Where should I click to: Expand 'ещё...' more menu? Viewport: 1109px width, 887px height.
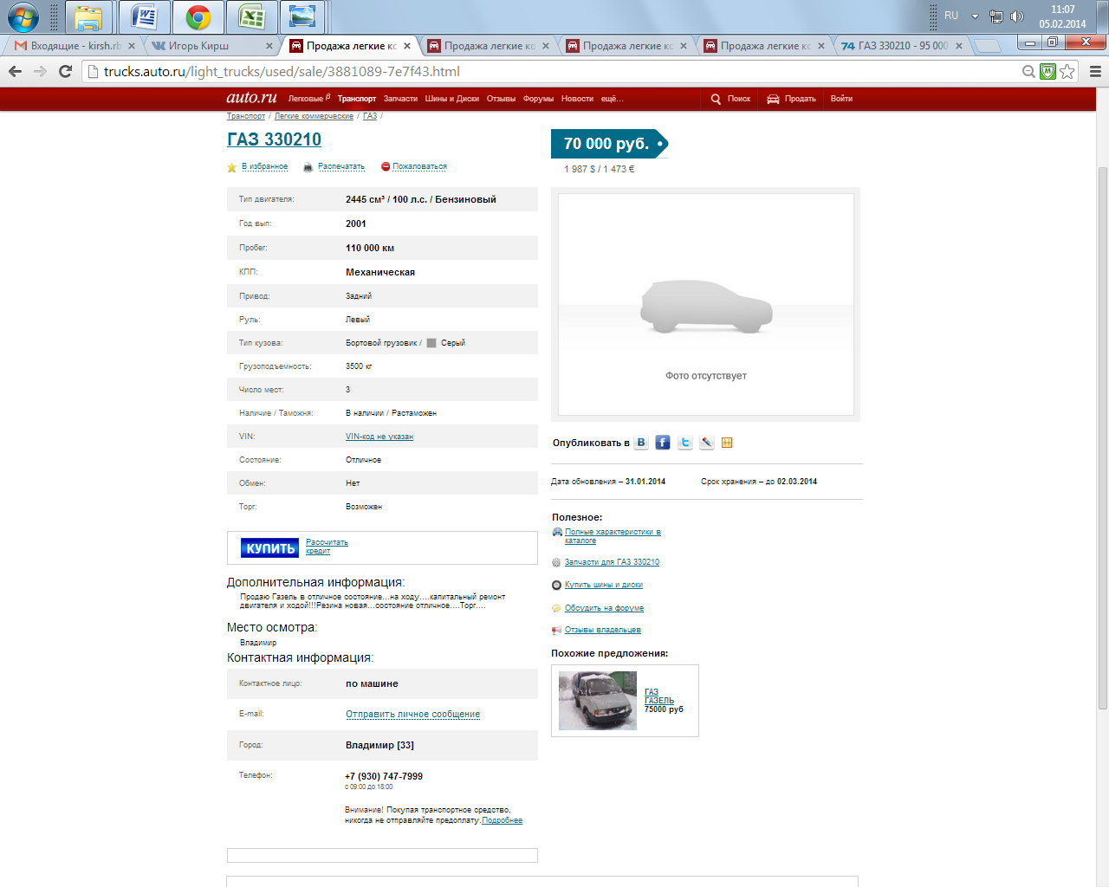click(612, 99)
